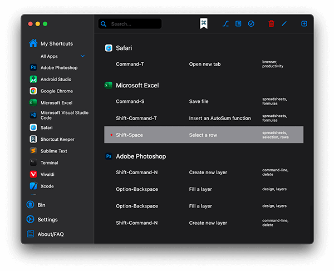Click the Save file description

pyautogui.click(x=199, y=101)
